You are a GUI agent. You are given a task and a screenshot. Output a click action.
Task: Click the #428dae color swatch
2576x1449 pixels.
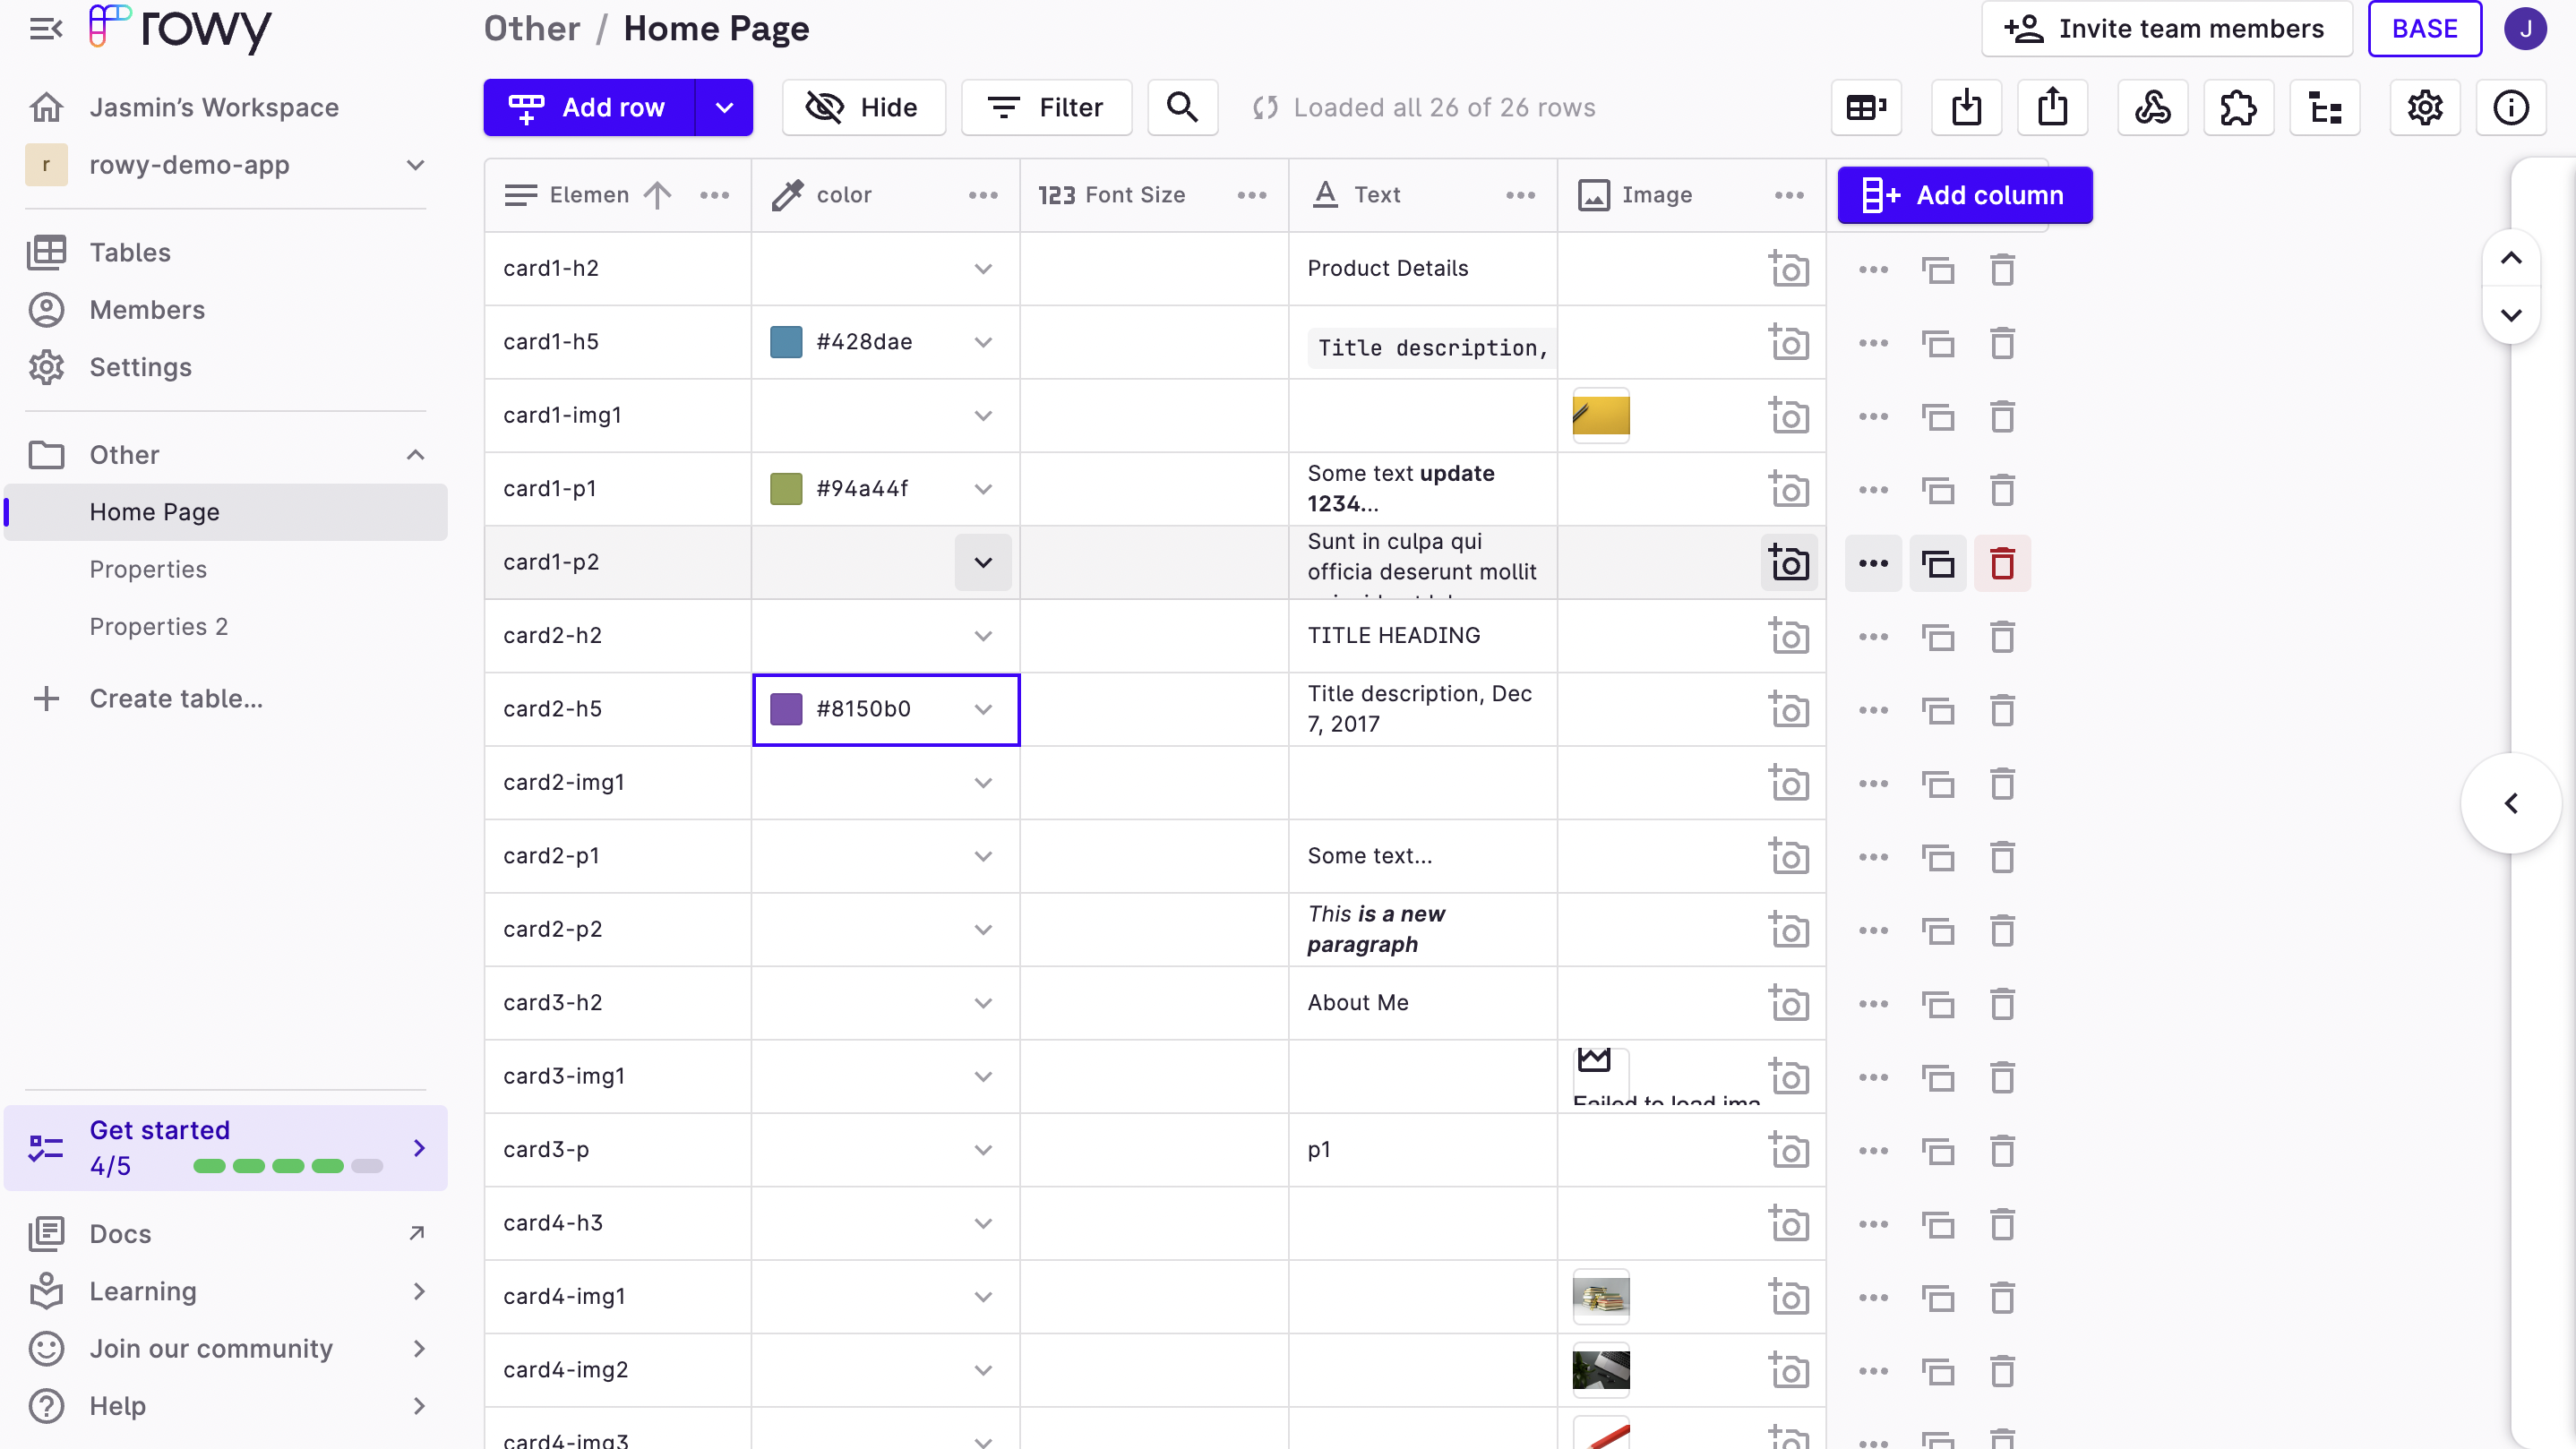coord(786,342)
